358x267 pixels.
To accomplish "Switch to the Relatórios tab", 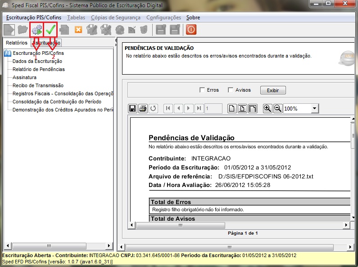I will [x=17, y=43].
